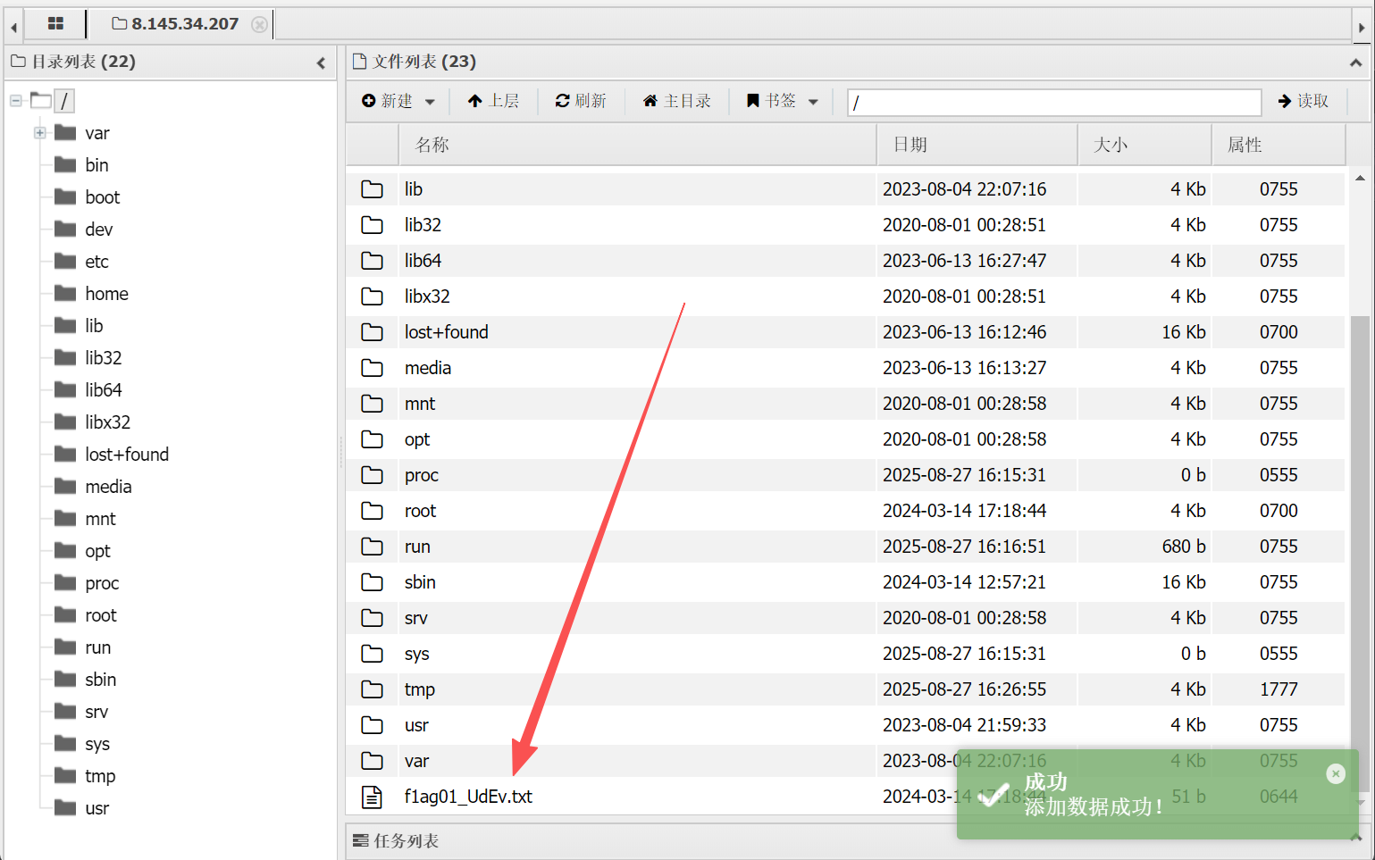This screenshot has width=1375, height=860.
Task: Click the path input field
Action: coord(1053,103)
